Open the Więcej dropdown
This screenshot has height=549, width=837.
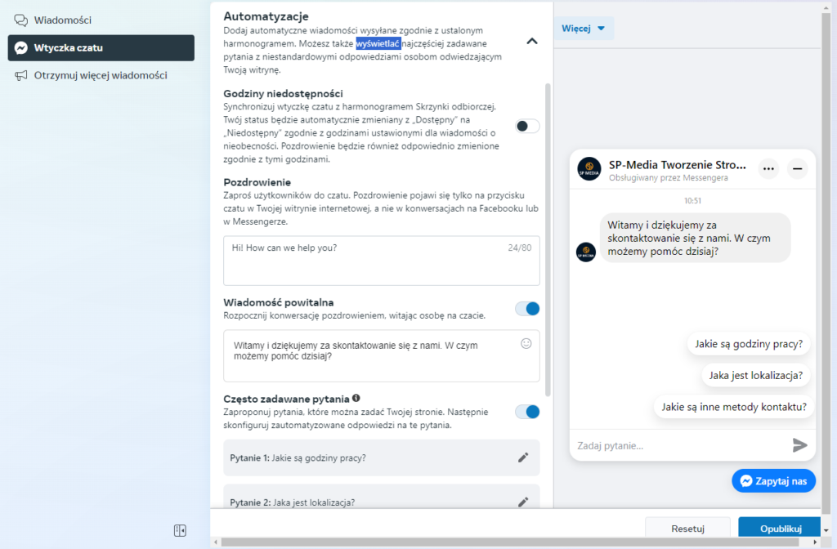584,29
